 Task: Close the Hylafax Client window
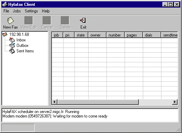click(x=177, y=4)
